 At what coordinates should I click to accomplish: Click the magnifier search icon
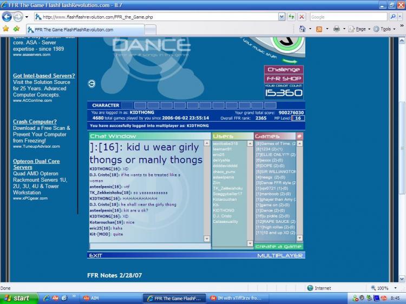(x=393, y=17)
